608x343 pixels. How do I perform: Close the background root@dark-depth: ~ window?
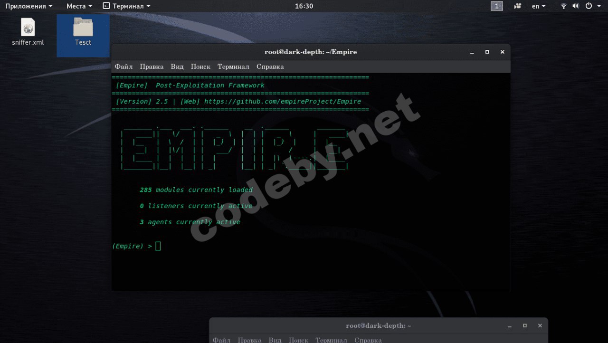click(x=540, y=325)
